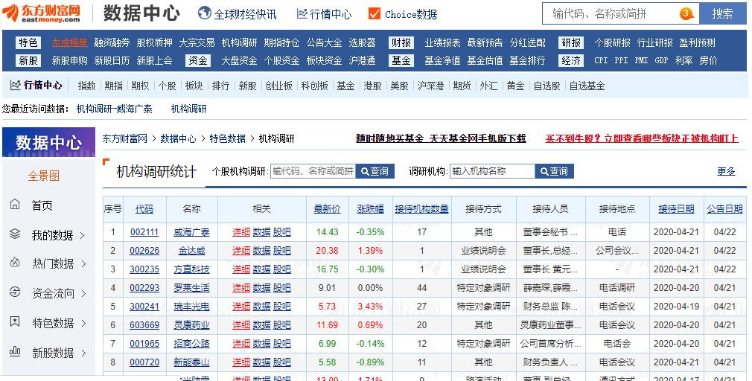Sort table by 接待机构数量 column header

tap(421, 209)
